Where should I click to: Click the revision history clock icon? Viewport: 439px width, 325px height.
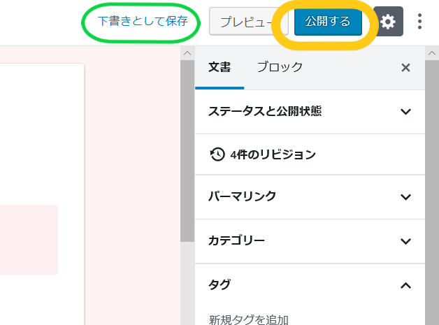[217, 154]
